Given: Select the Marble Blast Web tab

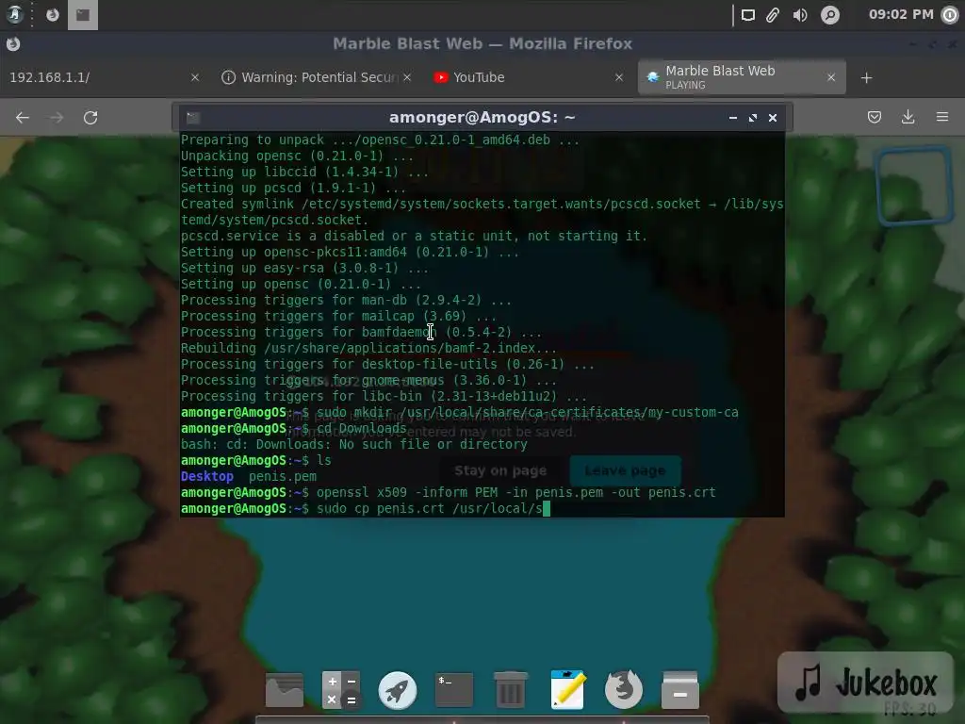Looking at the screenshot, I should [742, 77].
